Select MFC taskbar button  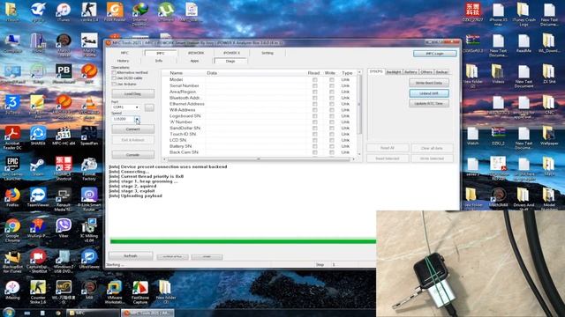(x=93, y=313)
